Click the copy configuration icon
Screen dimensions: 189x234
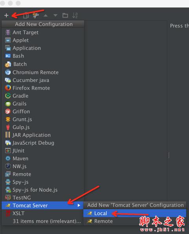tap(26, 15)
